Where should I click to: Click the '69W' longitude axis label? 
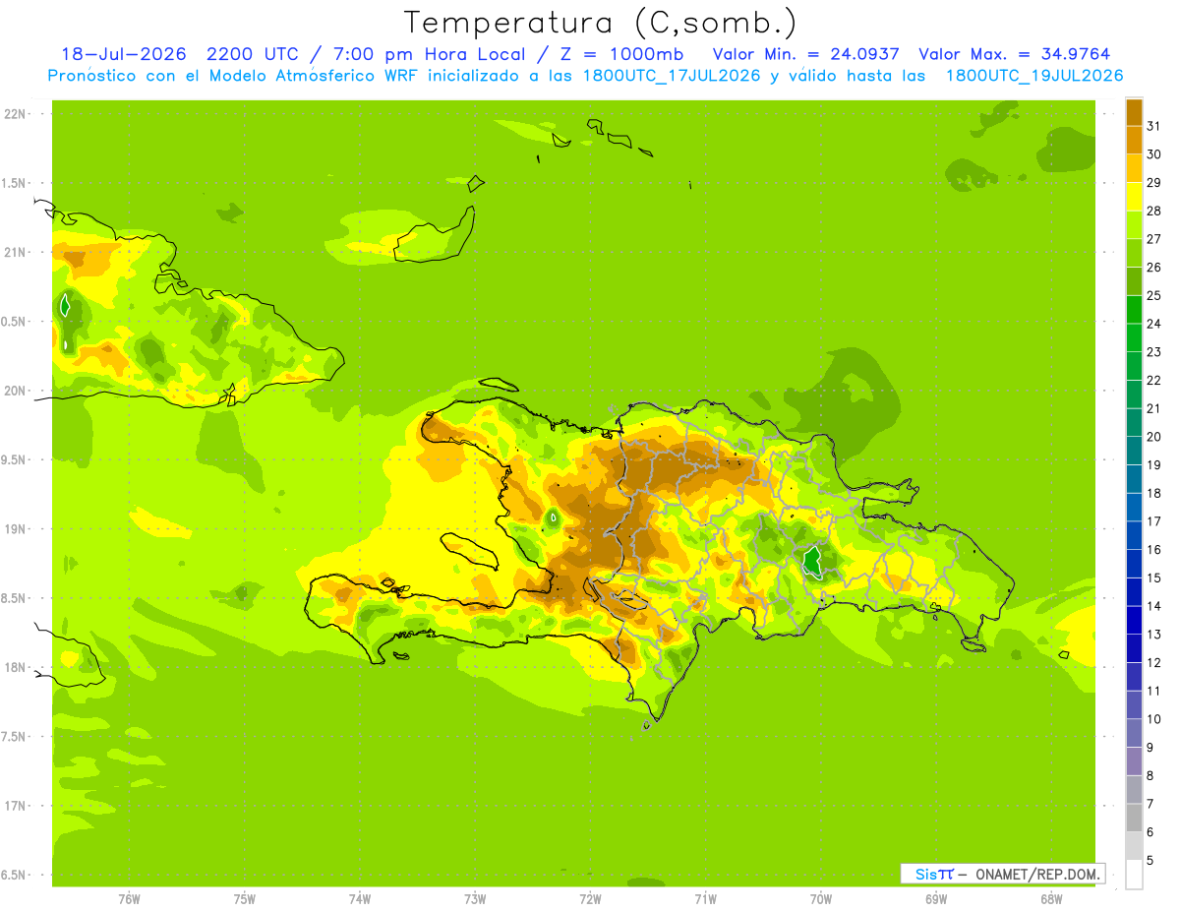tap(936, 898)
